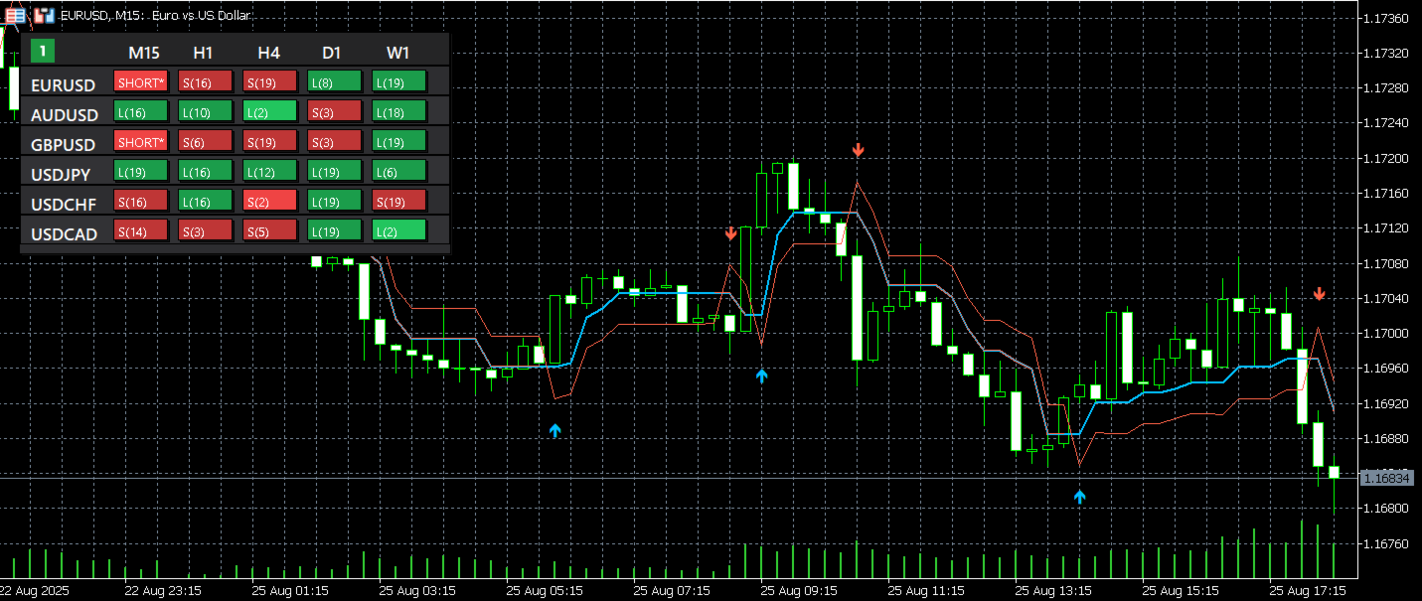Click the one-click trading icon beside the chart title
Screen dimensions: 1422x601
(x=44, y=15)
